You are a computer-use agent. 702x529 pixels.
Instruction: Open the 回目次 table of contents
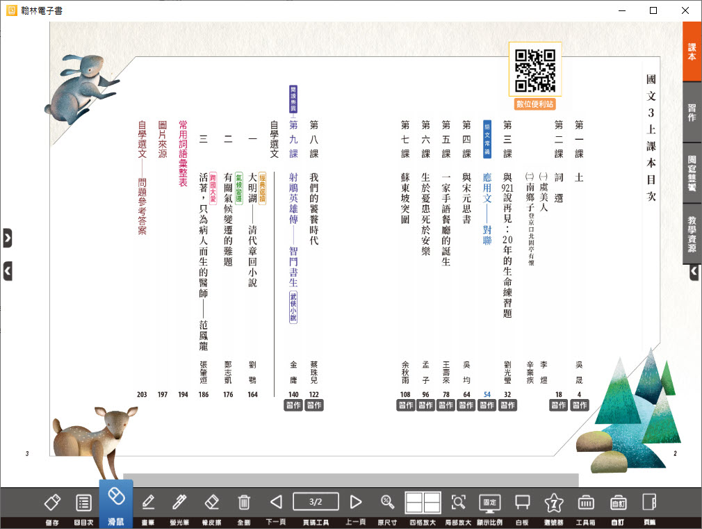(83, 503)
